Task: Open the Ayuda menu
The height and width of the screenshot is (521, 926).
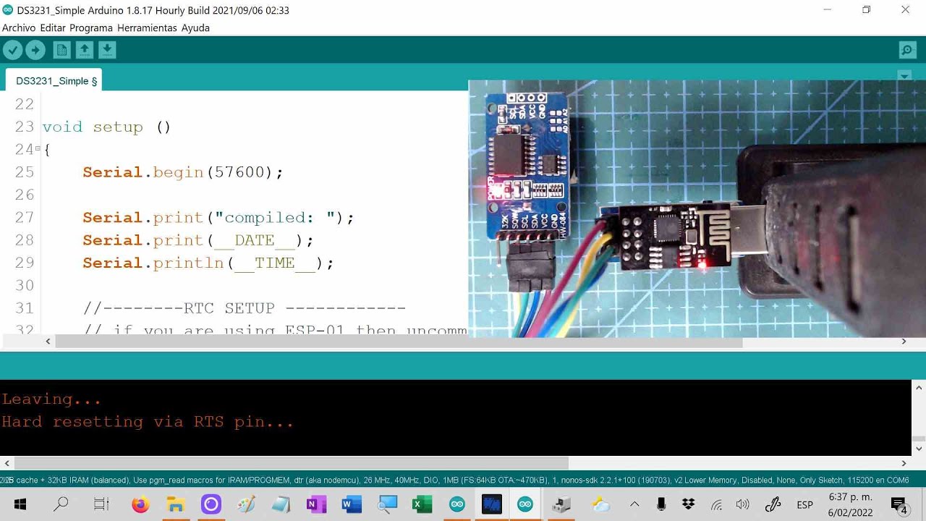Action: [195, 27]
